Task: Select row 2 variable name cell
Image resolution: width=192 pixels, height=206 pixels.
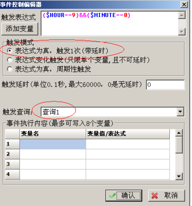Action: [x=53, y=154]
